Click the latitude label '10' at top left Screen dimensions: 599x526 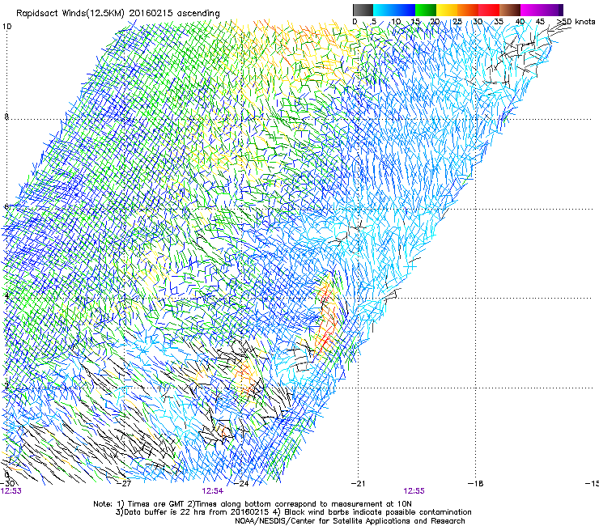coord(6,27)
